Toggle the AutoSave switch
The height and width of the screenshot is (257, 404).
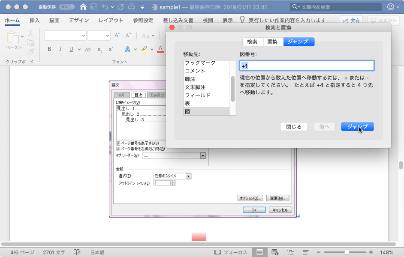coord(67,7)
